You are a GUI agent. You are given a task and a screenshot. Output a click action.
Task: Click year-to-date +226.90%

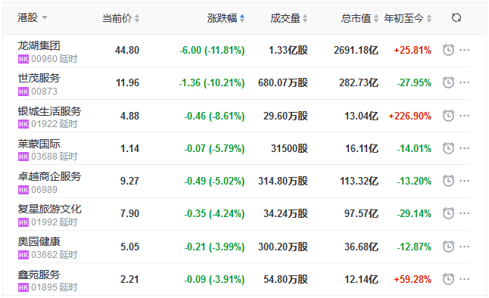410,116
